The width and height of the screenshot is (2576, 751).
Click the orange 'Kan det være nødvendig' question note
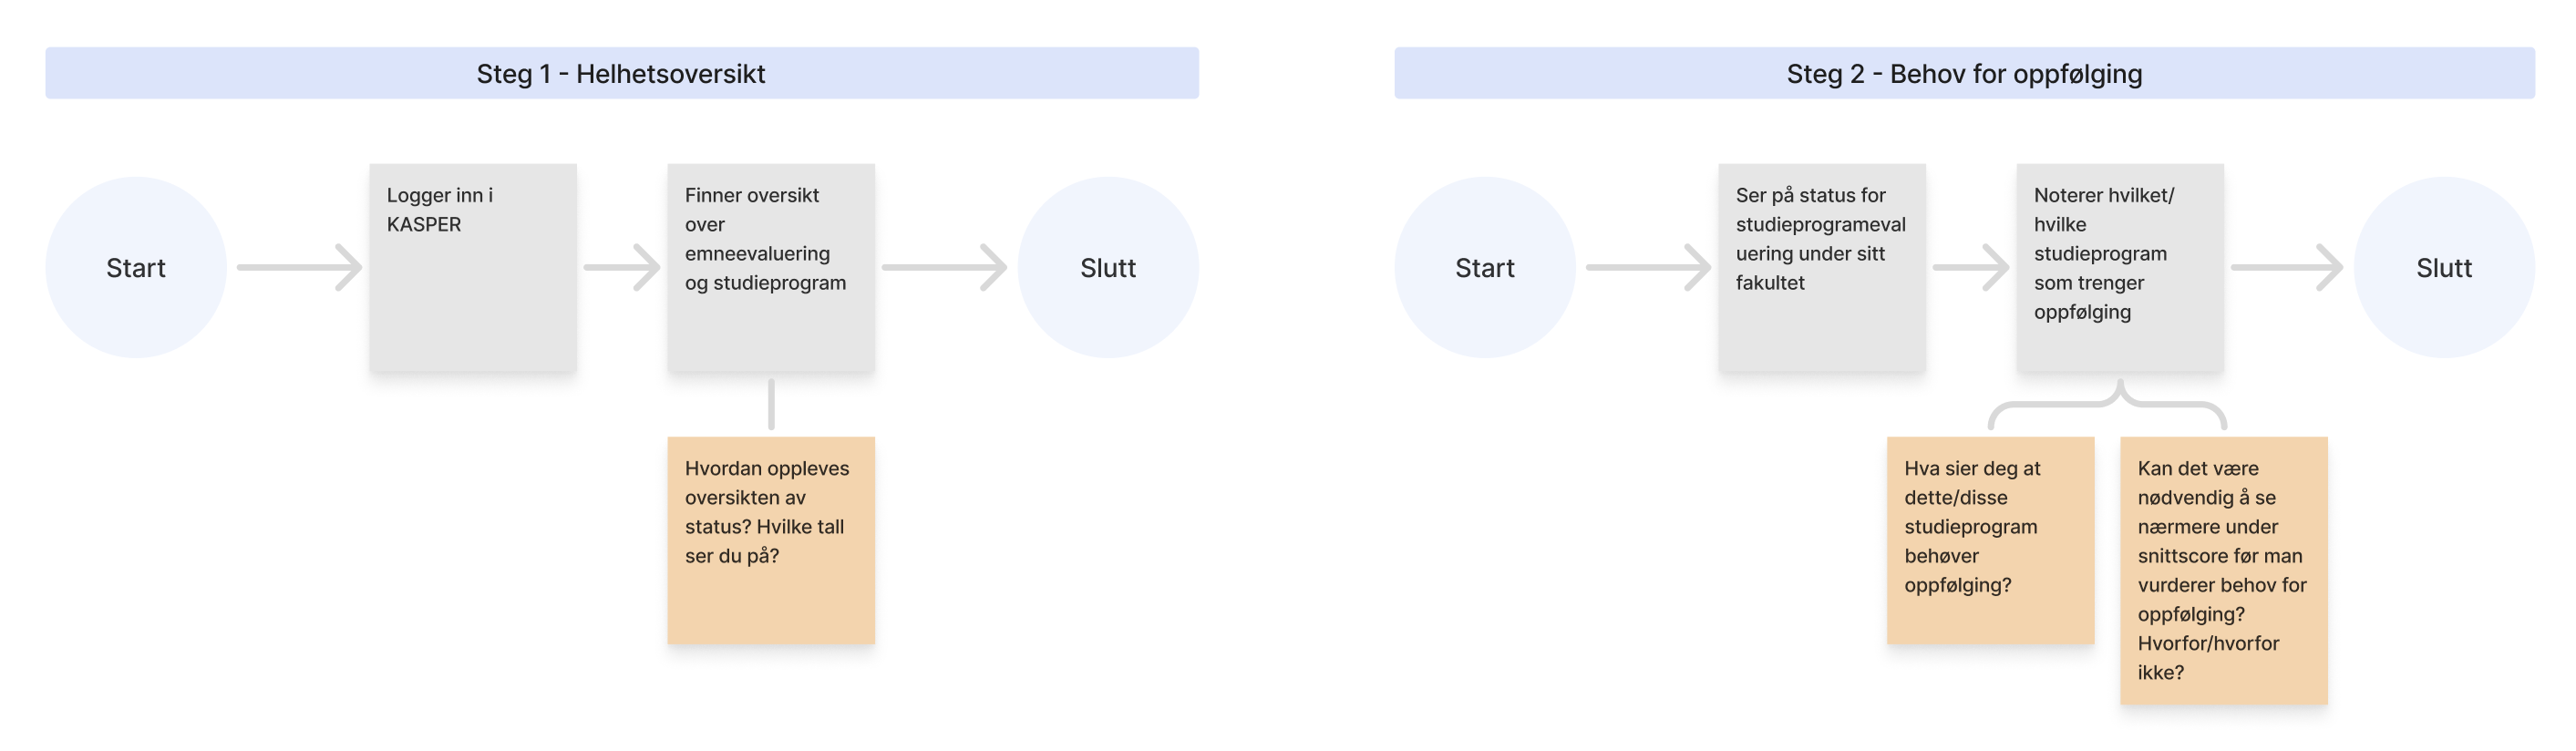pos(2223,570)
